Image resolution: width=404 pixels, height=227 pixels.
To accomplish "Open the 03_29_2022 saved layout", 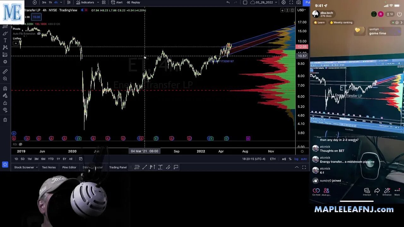I will (x=261, y=2).
